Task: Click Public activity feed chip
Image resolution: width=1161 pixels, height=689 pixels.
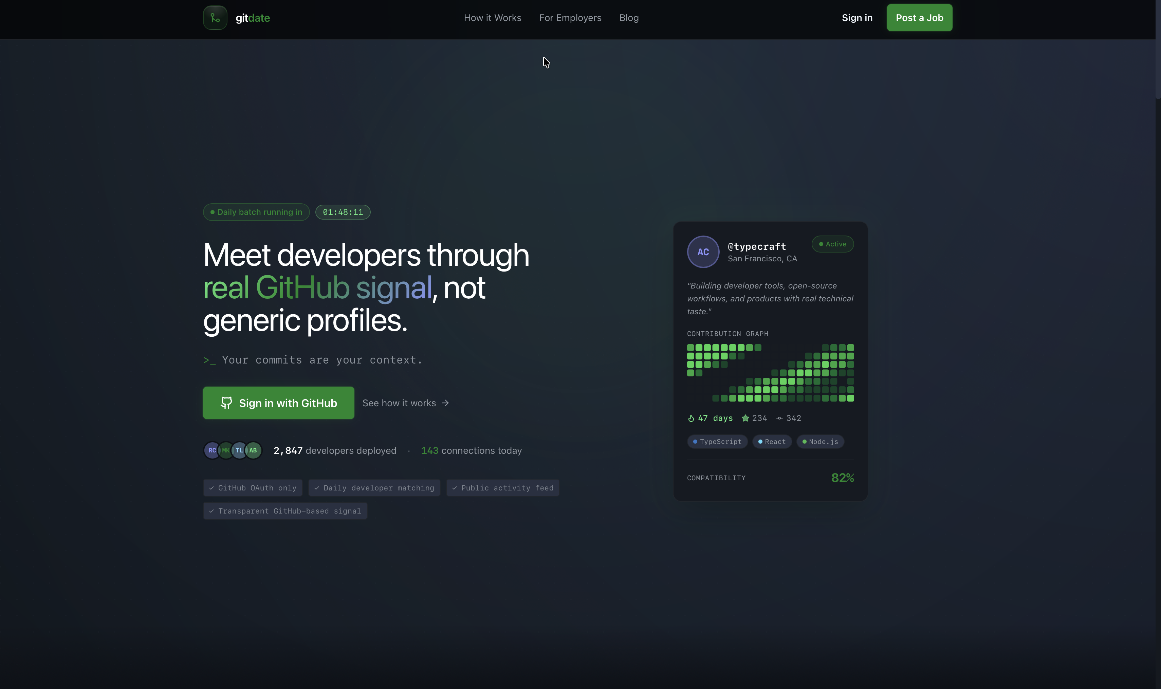Action: pyautogui.click(x=502, y=488)
